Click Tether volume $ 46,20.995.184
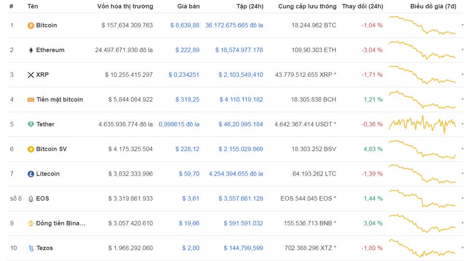 tap(241, 124)
